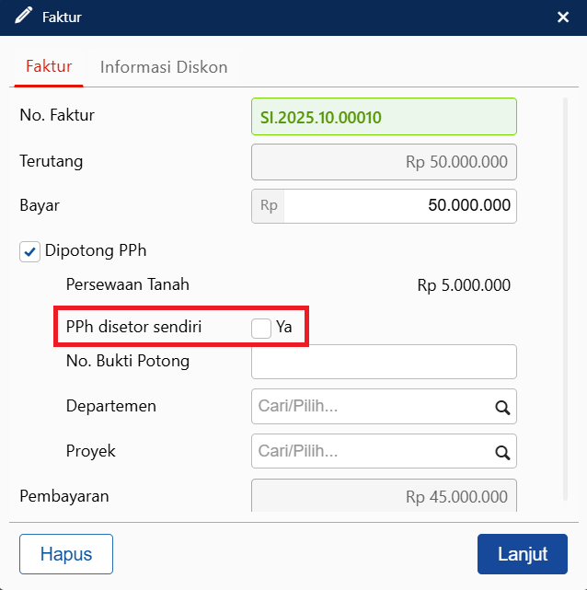The width and height of the screenshot is (587, 590).
Task: Click the Persewaan Tanah Rp 5.000.000 amount
Action: tap(464, 285)
